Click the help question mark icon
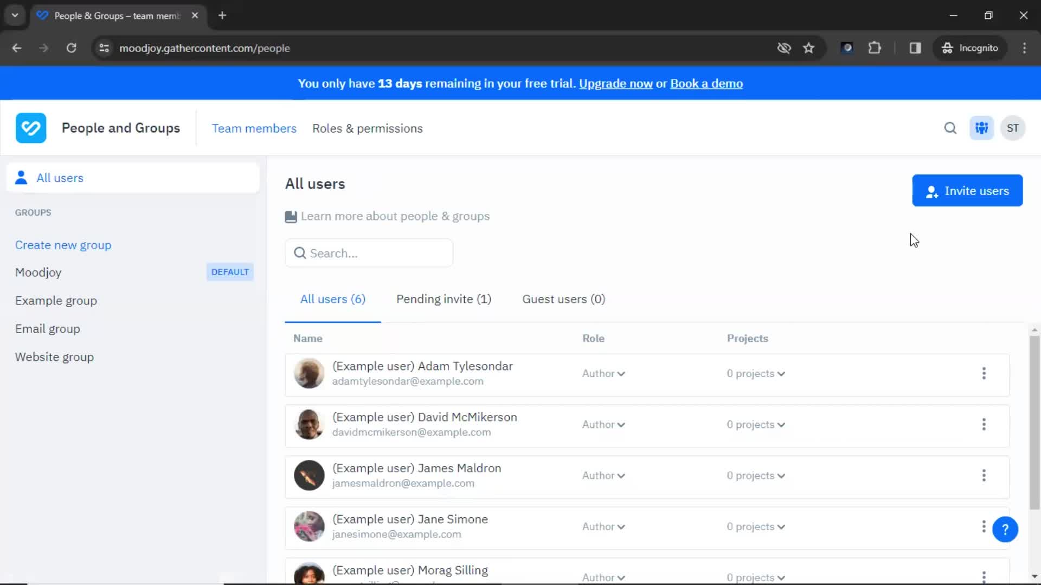The width and height of the screenshot is (1041, 585). click(x=1005, y=529)
